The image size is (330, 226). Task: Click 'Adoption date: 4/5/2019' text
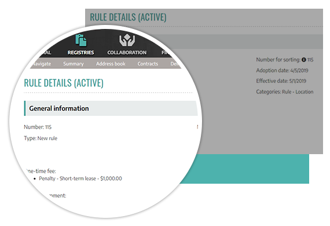click(282, 70)
